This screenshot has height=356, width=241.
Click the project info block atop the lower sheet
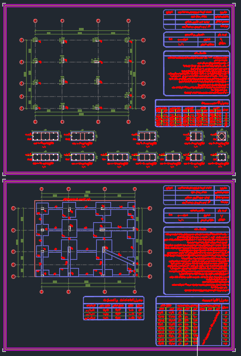tap(196, 195)
